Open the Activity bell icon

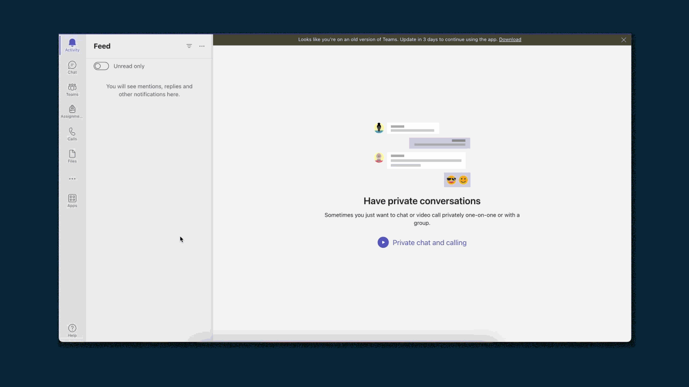pos(72,45)
